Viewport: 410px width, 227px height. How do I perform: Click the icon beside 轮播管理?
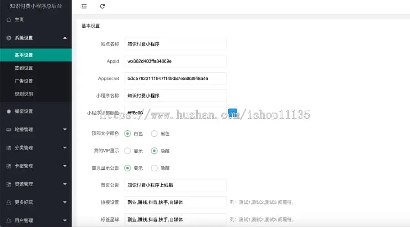[x=9, y=129]
